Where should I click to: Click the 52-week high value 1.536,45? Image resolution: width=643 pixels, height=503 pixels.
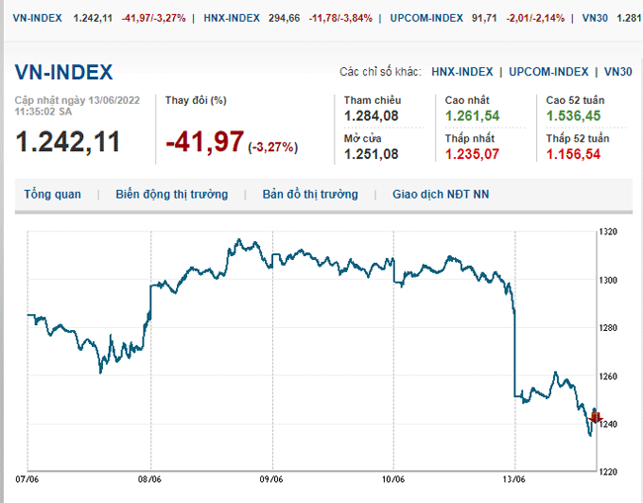(x=573, y=117)
